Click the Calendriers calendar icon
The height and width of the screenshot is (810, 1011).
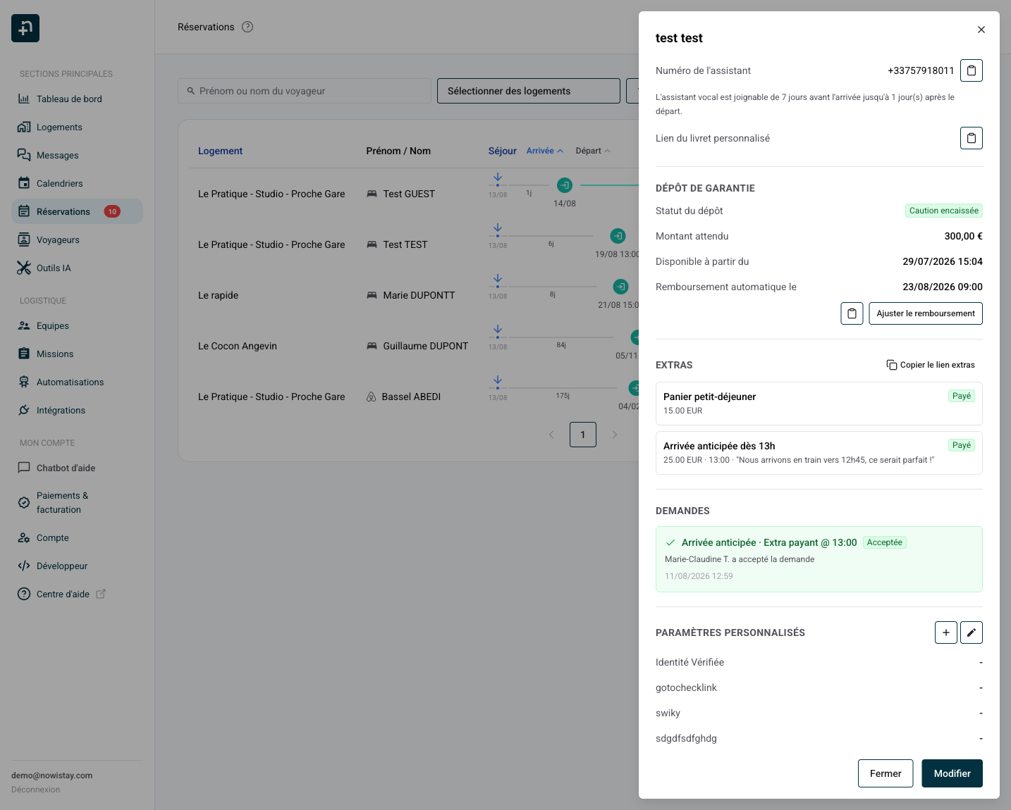(24, 183)
